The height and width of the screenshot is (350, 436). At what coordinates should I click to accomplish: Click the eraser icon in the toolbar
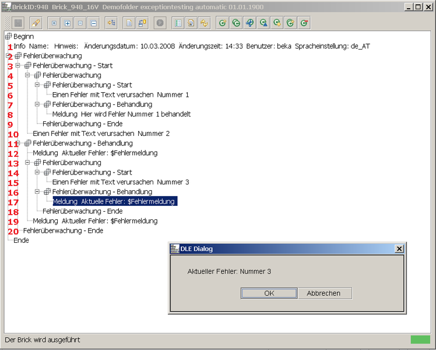point(36,23)
